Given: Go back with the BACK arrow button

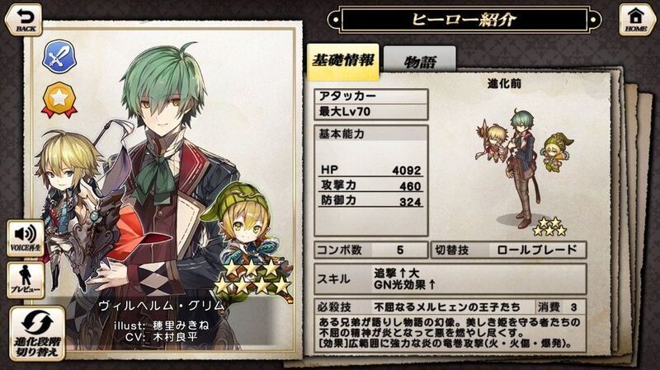Looking at the screenshot, I should pos(24,19).
